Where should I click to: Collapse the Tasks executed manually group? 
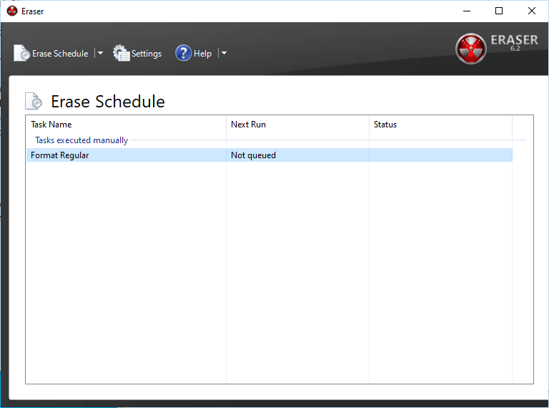coord(81,140)
